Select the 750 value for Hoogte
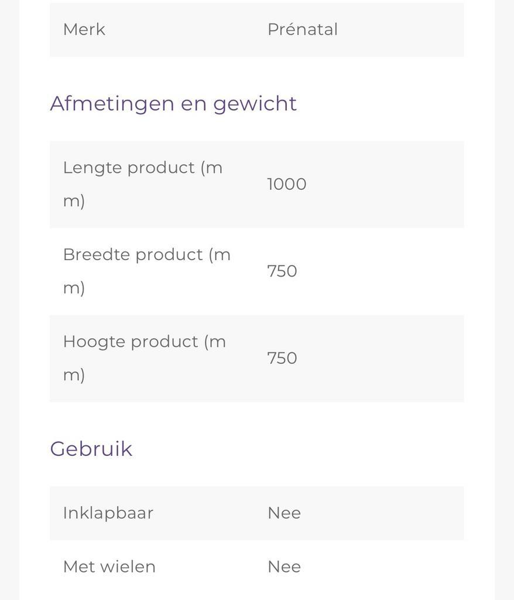 pos(282,358)
